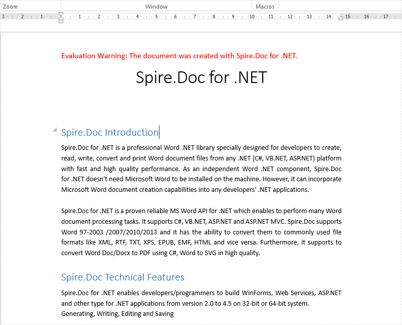Viewport: 402px width, 325px height.
Task: Click the ruler's right margin at 16
Action: tap(367, 17)
